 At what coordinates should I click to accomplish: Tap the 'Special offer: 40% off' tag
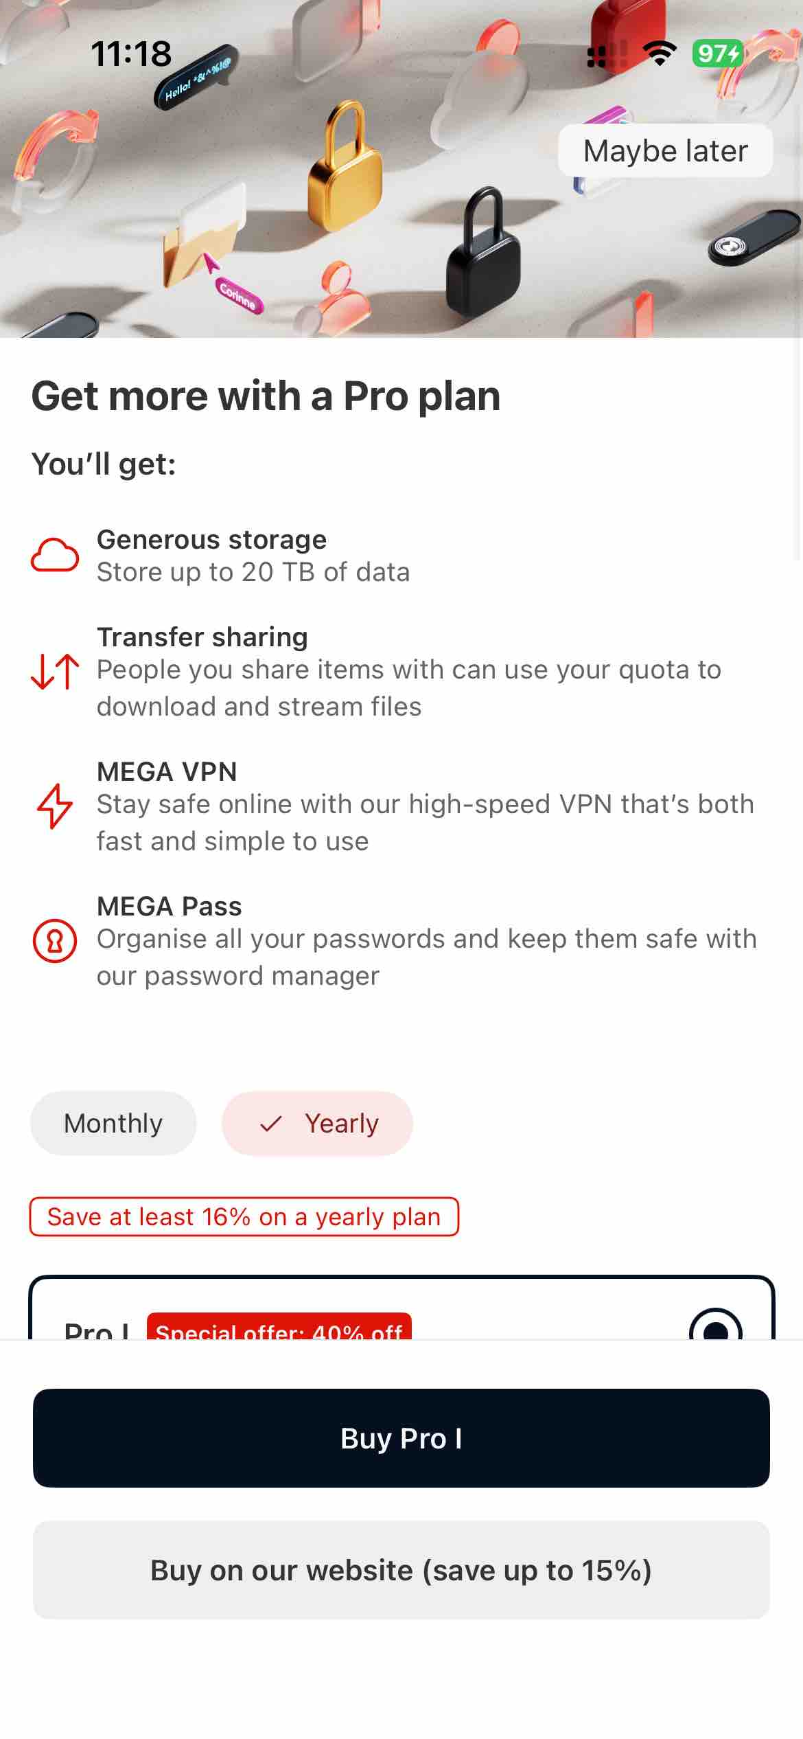tap(279, 1329)
